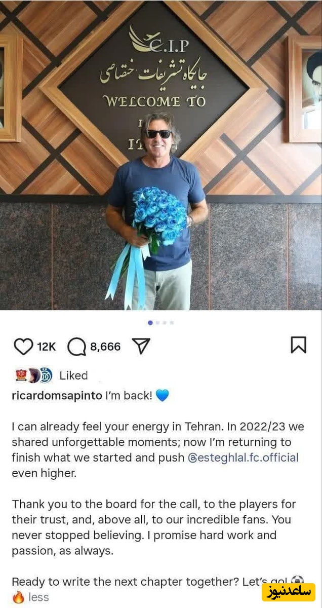Select the last carousel dot indicator
322x608 pixels.
pos(172,322)
